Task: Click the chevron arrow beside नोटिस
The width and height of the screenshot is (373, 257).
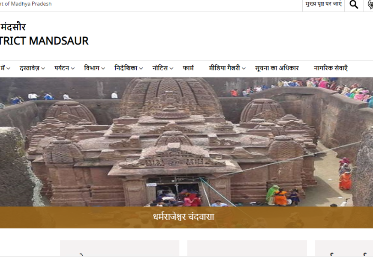Action: coord(171,69)
